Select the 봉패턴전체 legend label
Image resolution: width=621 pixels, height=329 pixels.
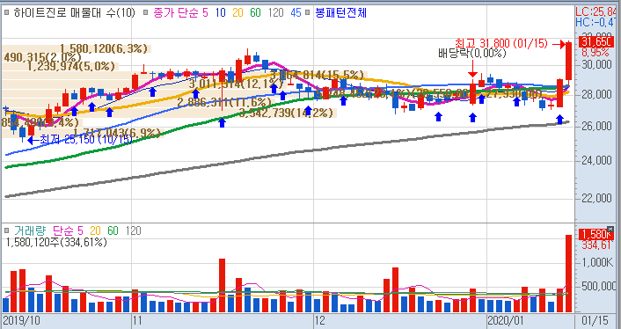(x=341, y=12)
